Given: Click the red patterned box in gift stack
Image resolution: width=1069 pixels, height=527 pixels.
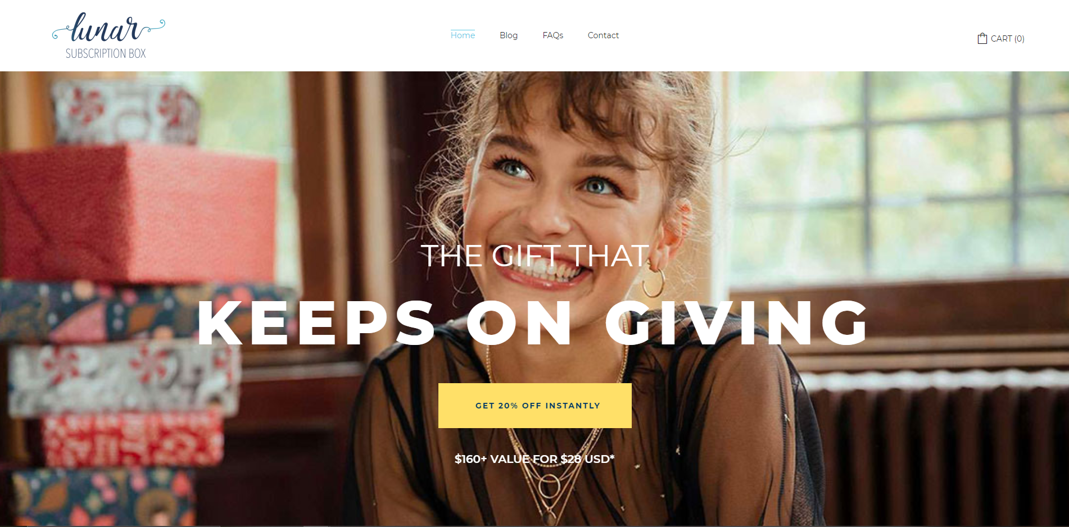Looking at the screenshot, I should [132, 440].
